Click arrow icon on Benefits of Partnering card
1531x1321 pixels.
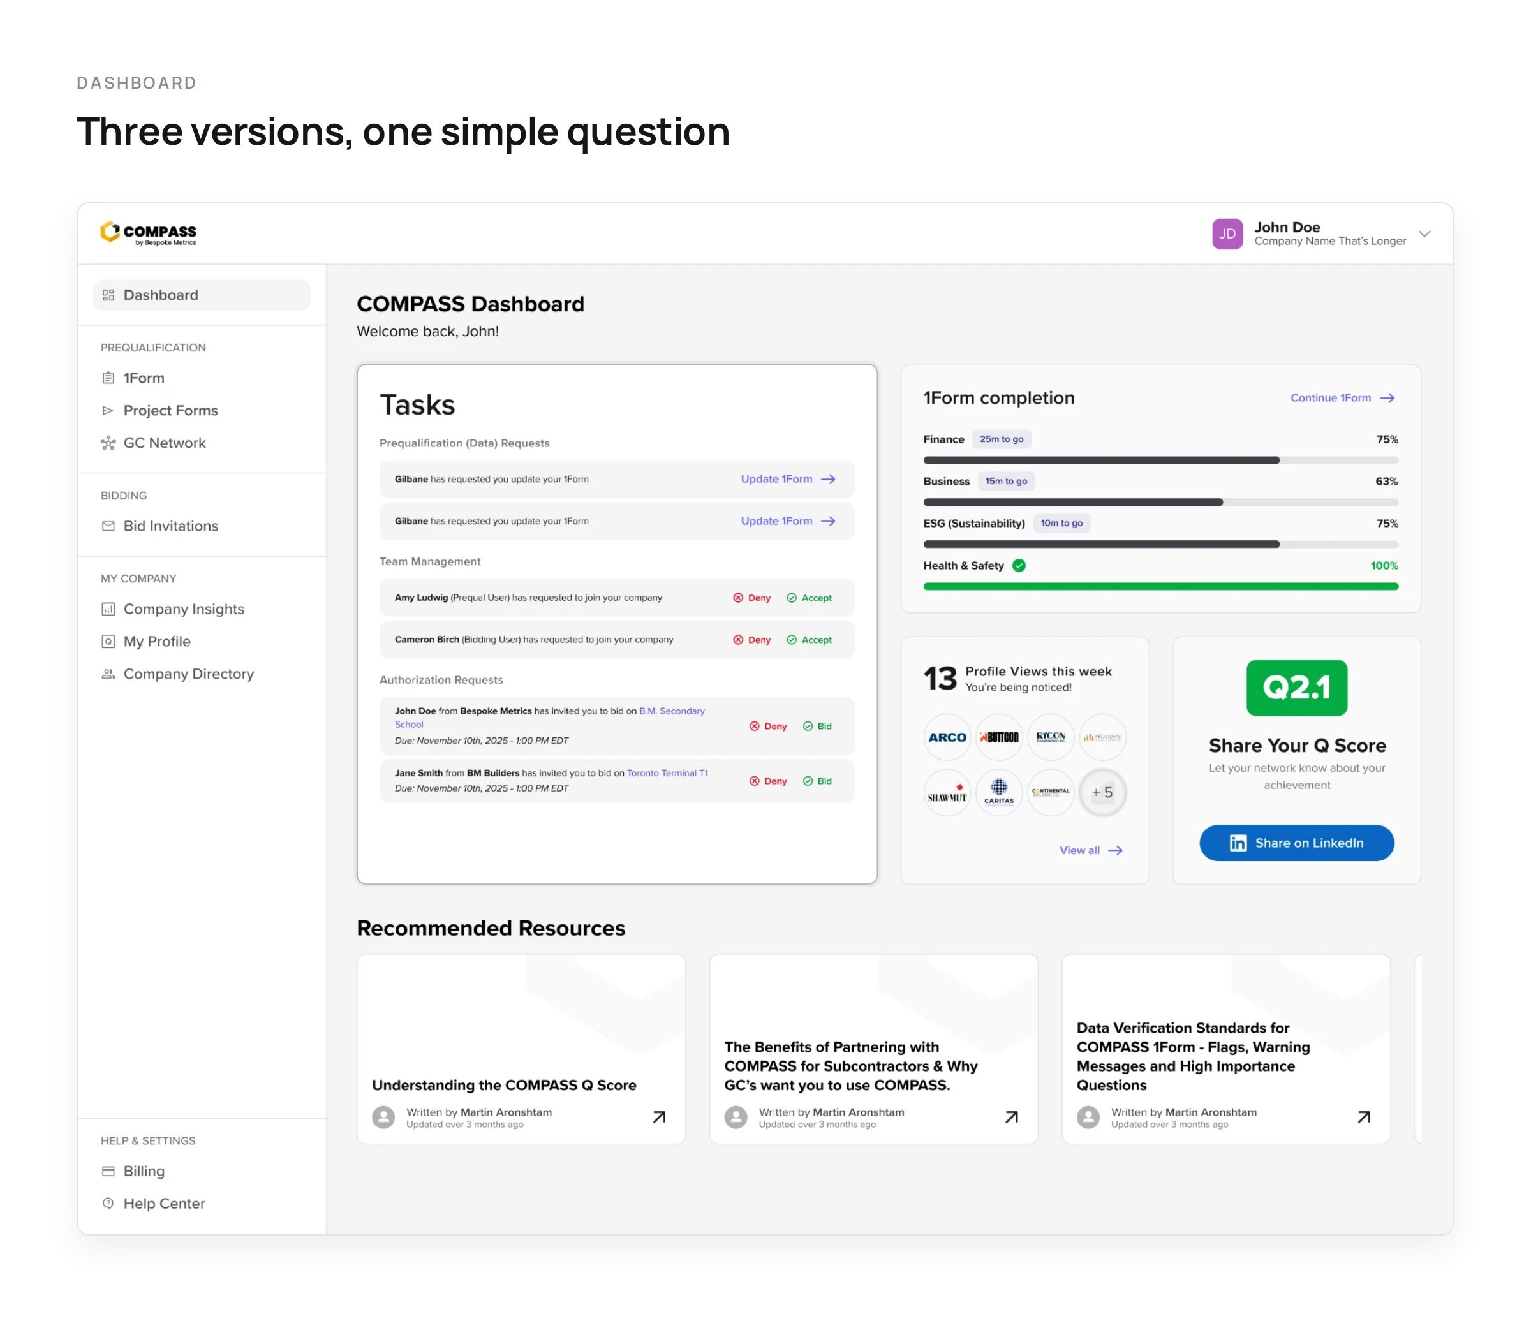[x=1012, y=1117]
